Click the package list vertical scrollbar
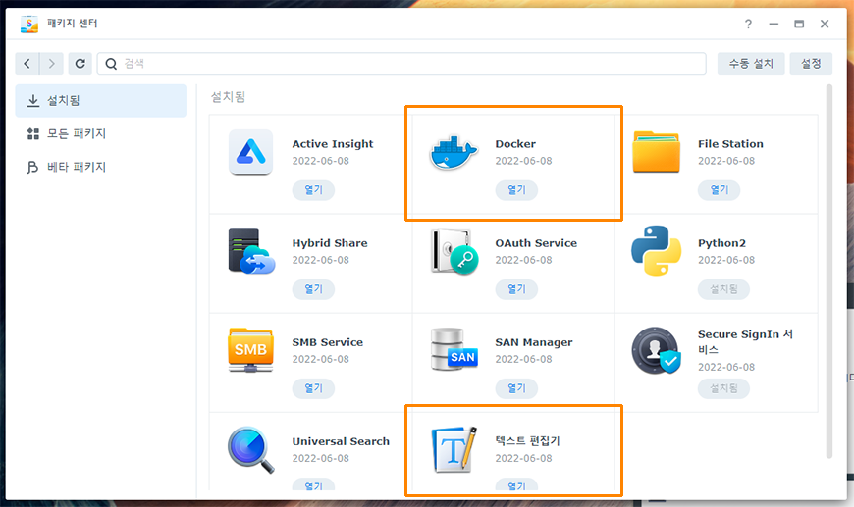The height and width of the screenshot is (507, 854). (x=829, y=272)
